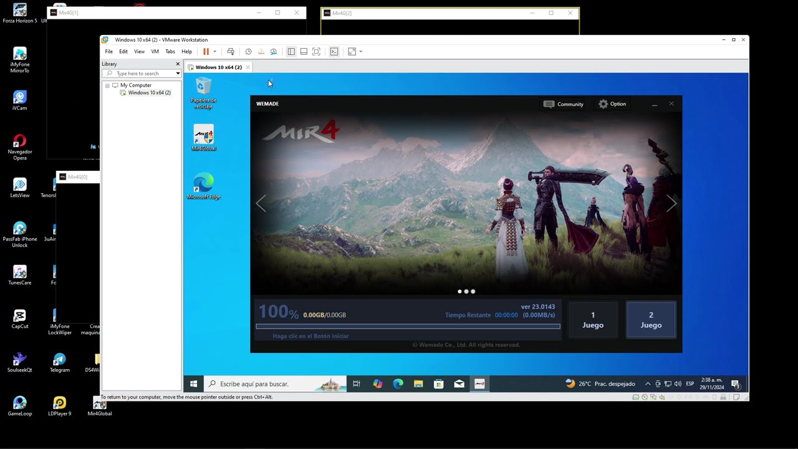This screenshot has width=798, height=449.
Task: Click the launcher download progress bar
Action: [x=408, y=326]
